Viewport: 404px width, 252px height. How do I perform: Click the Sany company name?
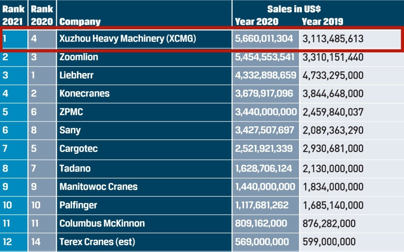[70, 130]
